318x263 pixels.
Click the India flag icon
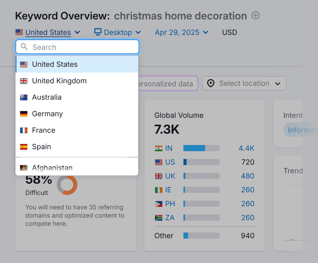click(159, 148)
